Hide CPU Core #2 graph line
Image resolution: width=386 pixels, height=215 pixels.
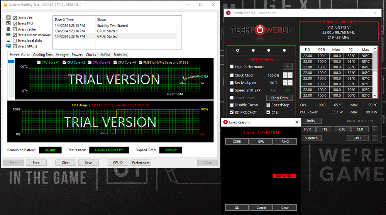(64, 62)
